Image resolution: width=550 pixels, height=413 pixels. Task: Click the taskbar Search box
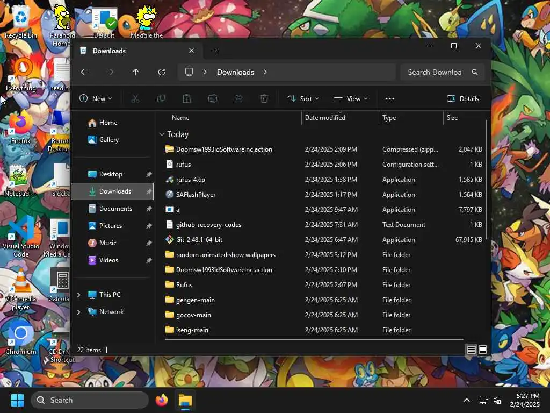pyautogui.click(x=90, y=400)
